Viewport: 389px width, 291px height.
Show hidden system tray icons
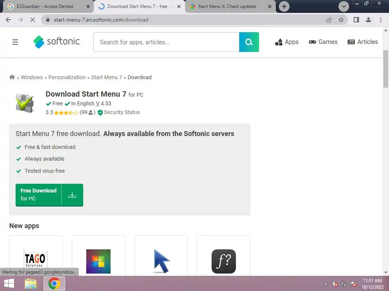326,284
